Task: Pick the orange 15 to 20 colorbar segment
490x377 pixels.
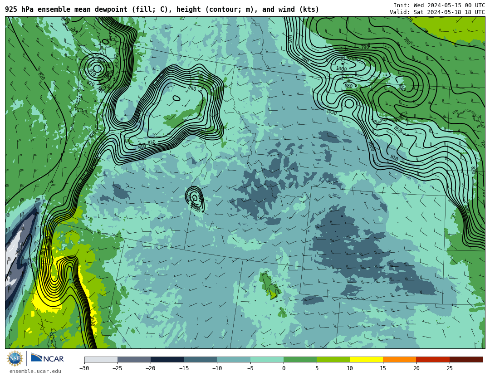Action: pyautogui.click(x=400, y=359)
